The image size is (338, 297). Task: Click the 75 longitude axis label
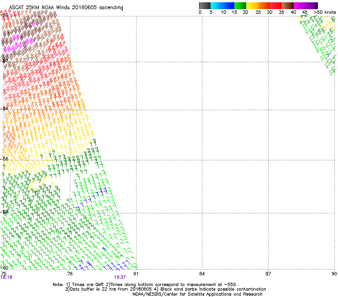tap(4, 274)
